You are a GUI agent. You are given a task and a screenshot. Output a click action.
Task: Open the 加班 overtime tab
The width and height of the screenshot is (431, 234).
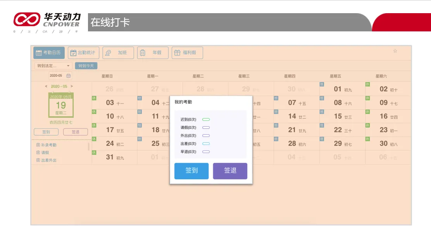118,53
